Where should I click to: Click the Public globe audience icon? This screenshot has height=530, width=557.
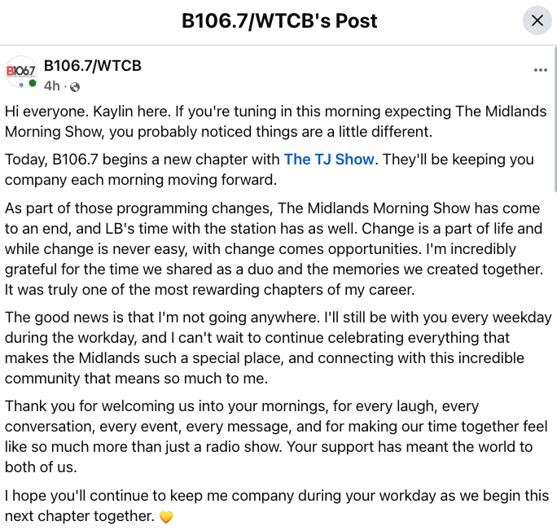75,86
